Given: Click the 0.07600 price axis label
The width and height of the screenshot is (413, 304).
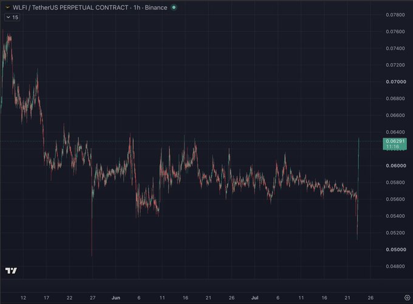Looking at the screenshot, I should pos(395,32).
